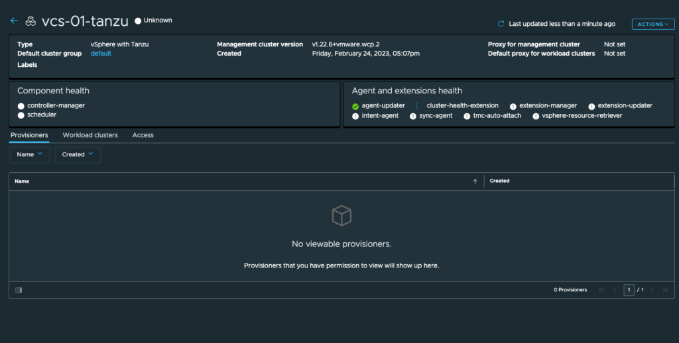Click the Component health heading
The image size is (679, 343).
click(53, 91)
